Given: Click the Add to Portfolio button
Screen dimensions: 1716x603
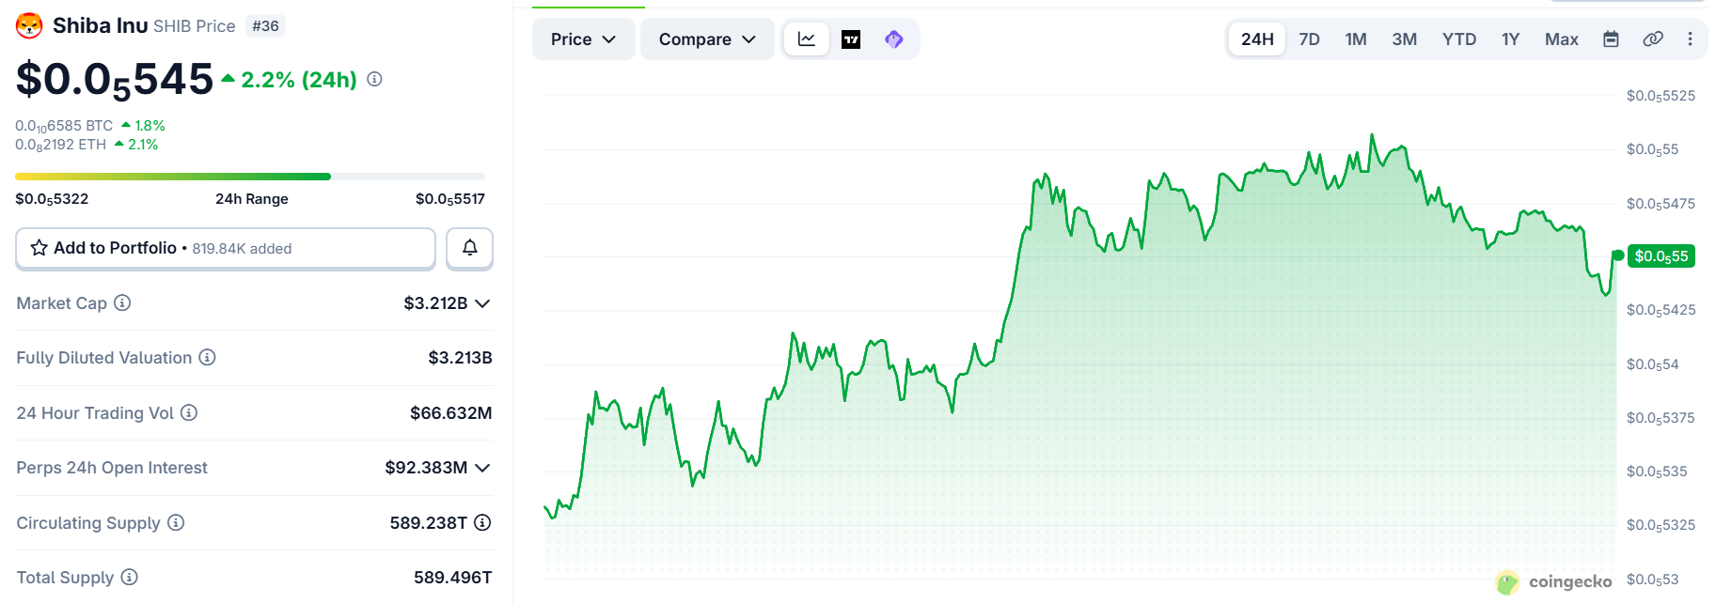Looking at the screenshot, I should point(226,248).
